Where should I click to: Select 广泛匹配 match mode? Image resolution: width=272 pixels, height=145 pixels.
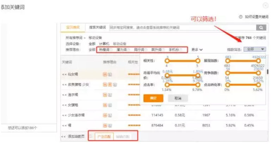click(104, 137)
